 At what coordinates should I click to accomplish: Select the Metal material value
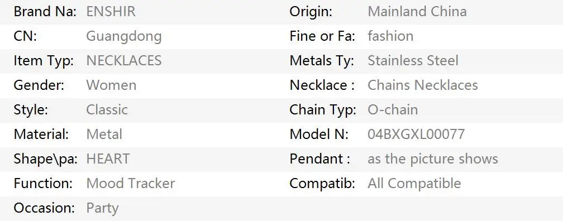[104, 134]
